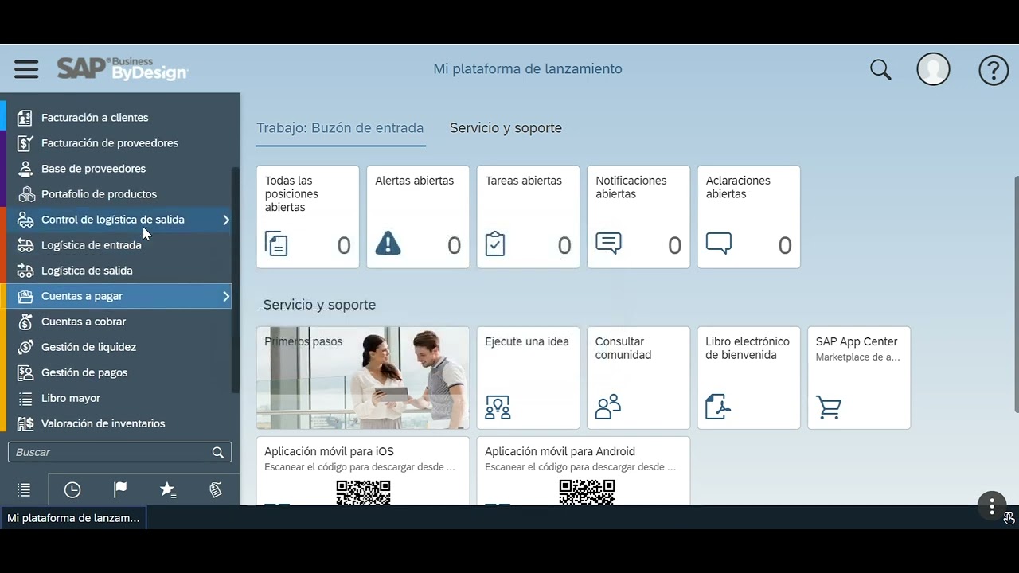Click the Buscar search input field

point(119,452)
